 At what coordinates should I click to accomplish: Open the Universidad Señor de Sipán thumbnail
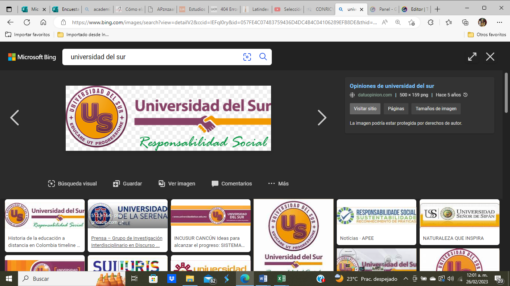click(459, 222)
